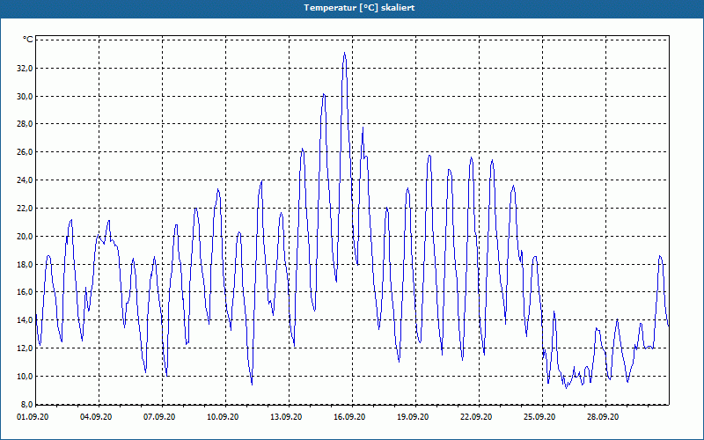Click the 22.09.20 date label

pos(476,417)
